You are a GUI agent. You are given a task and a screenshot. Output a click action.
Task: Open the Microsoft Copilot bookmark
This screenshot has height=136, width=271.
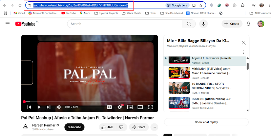pyautogui.click(x=43, y=13)
